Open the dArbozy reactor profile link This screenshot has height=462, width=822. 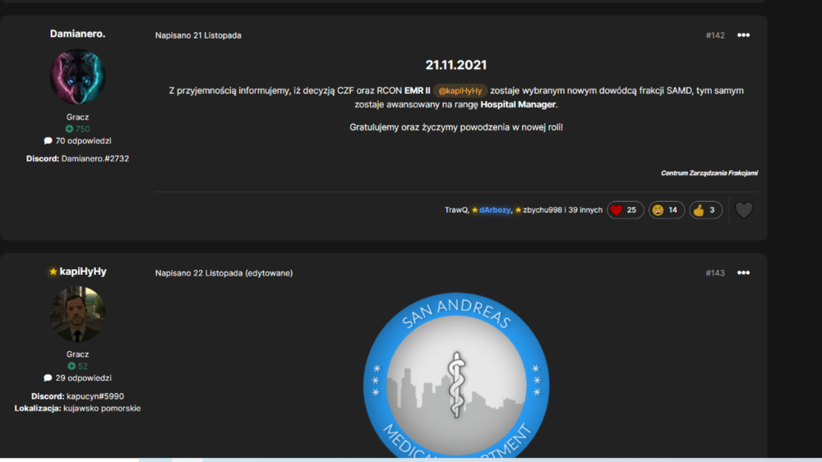point(495,210)
